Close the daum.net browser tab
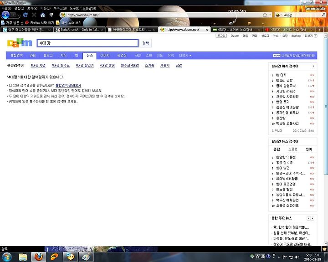The width and height of the screenshot is (328, 262). pyautogui.click(x=207, y=30)
